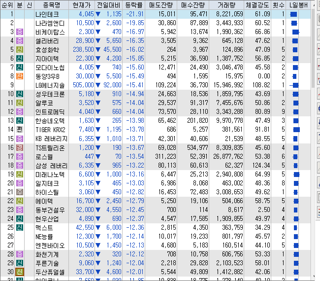Sort by the 매도잔량 column header
This screenshot has height=281, width=320.
pyautogui.click(x=161, y=5)
